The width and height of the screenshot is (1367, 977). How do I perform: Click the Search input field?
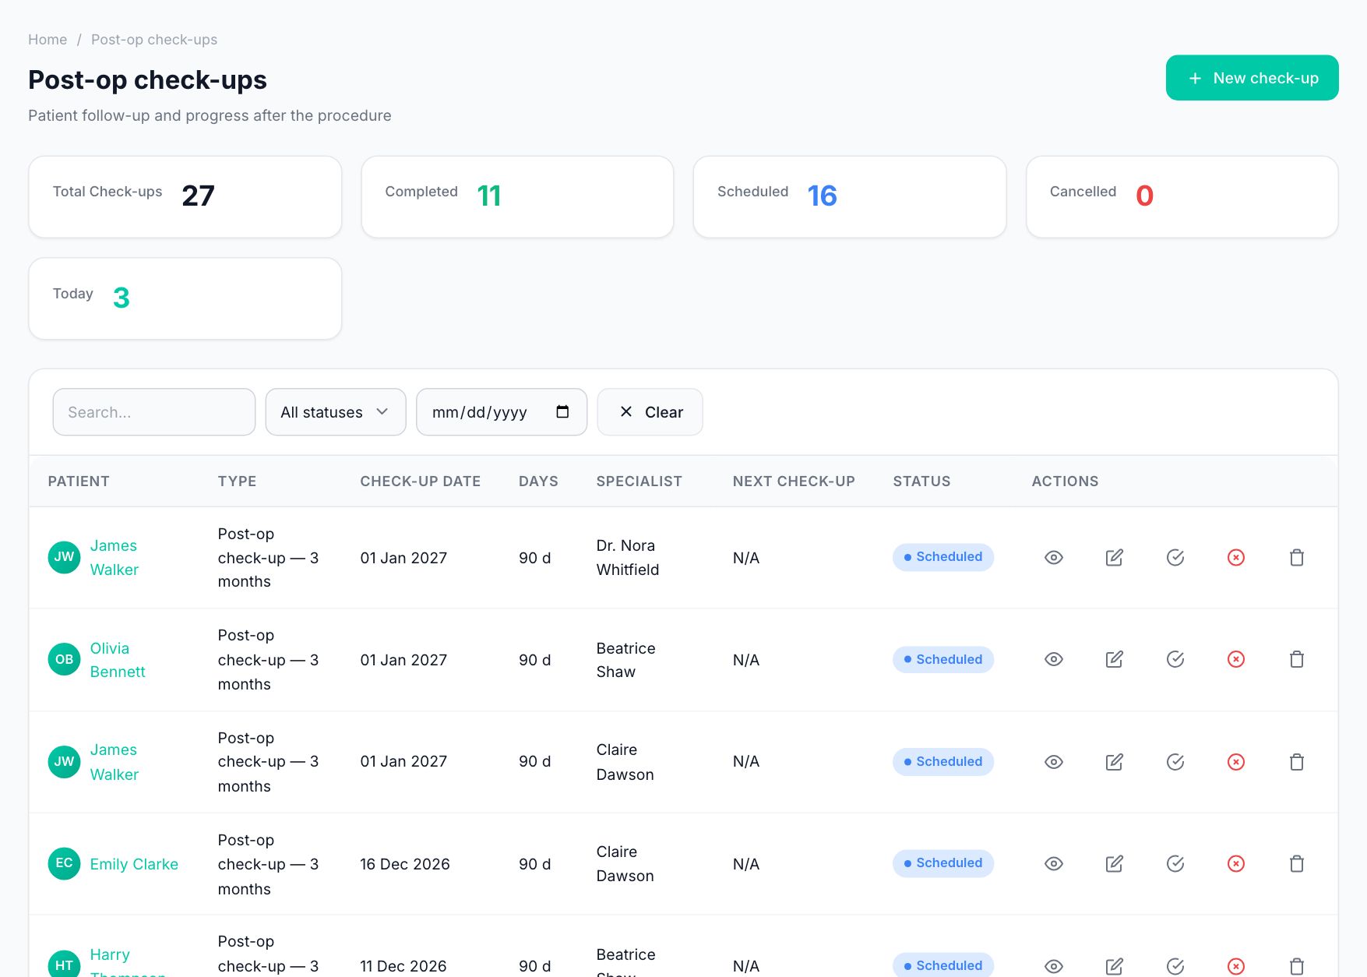click(x=153, y=412)
